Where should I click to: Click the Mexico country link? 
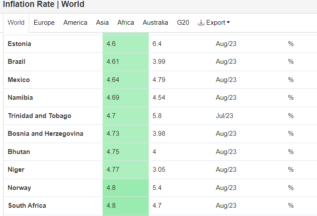(x=19, y=80)
